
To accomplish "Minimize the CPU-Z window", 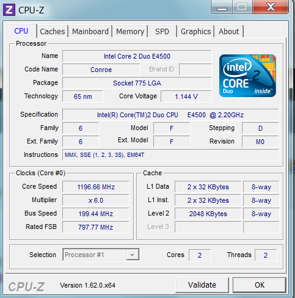I will pyautogui.click(x=222, y=8).
